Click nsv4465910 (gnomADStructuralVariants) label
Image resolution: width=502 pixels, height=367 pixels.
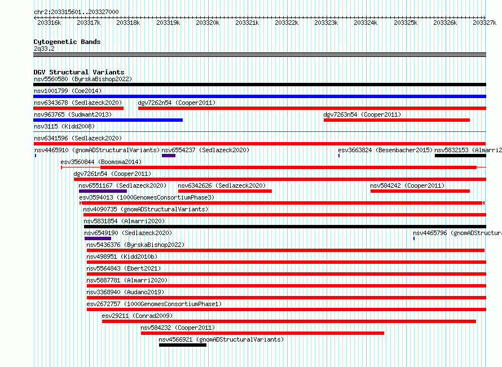pyautogui.click(x=97, y=150)
